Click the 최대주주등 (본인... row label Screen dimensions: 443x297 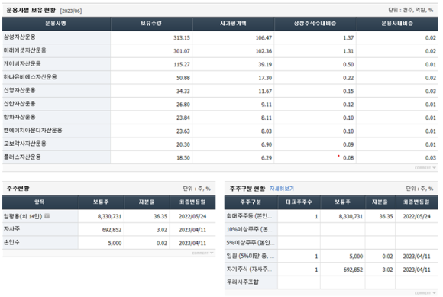249,216
